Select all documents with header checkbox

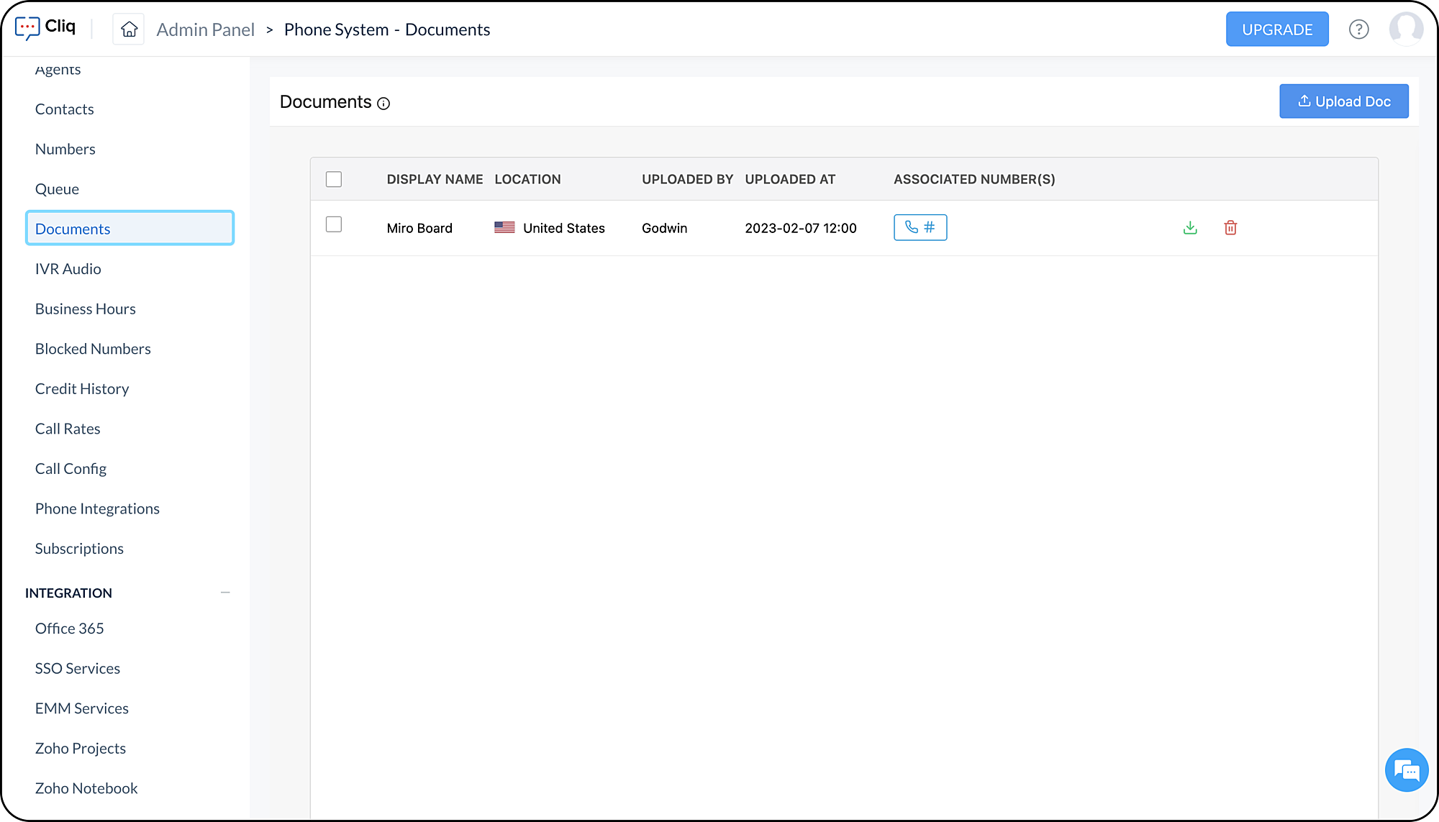pos(334,179)
